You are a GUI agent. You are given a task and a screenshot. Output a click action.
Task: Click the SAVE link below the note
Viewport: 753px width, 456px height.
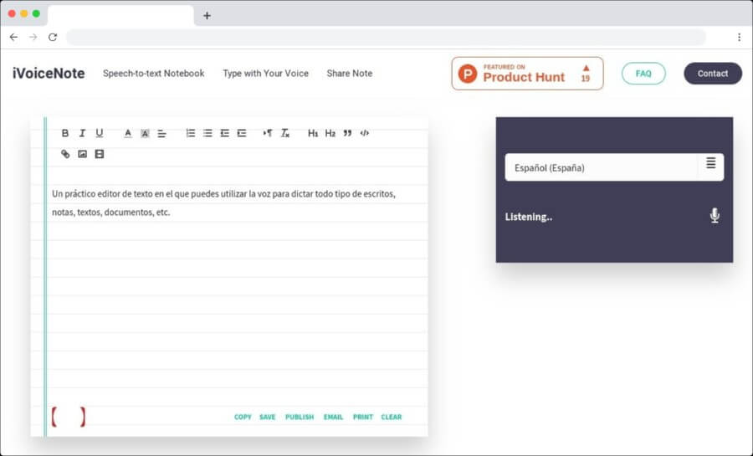point(268,418)
